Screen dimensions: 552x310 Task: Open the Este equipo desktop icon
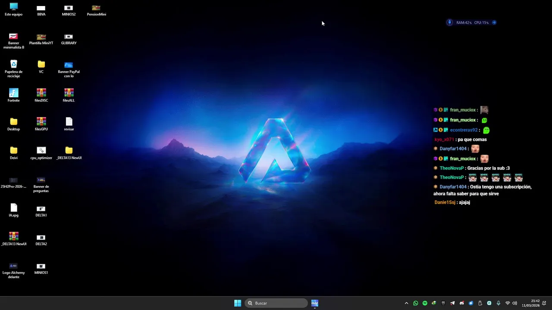tap(13, 9)
